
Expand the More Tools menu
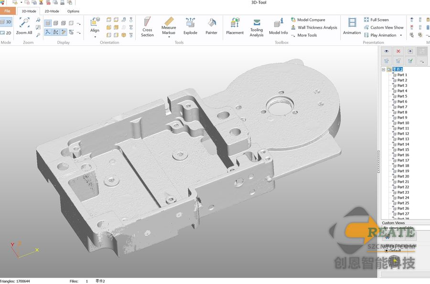tap(304, 35)
